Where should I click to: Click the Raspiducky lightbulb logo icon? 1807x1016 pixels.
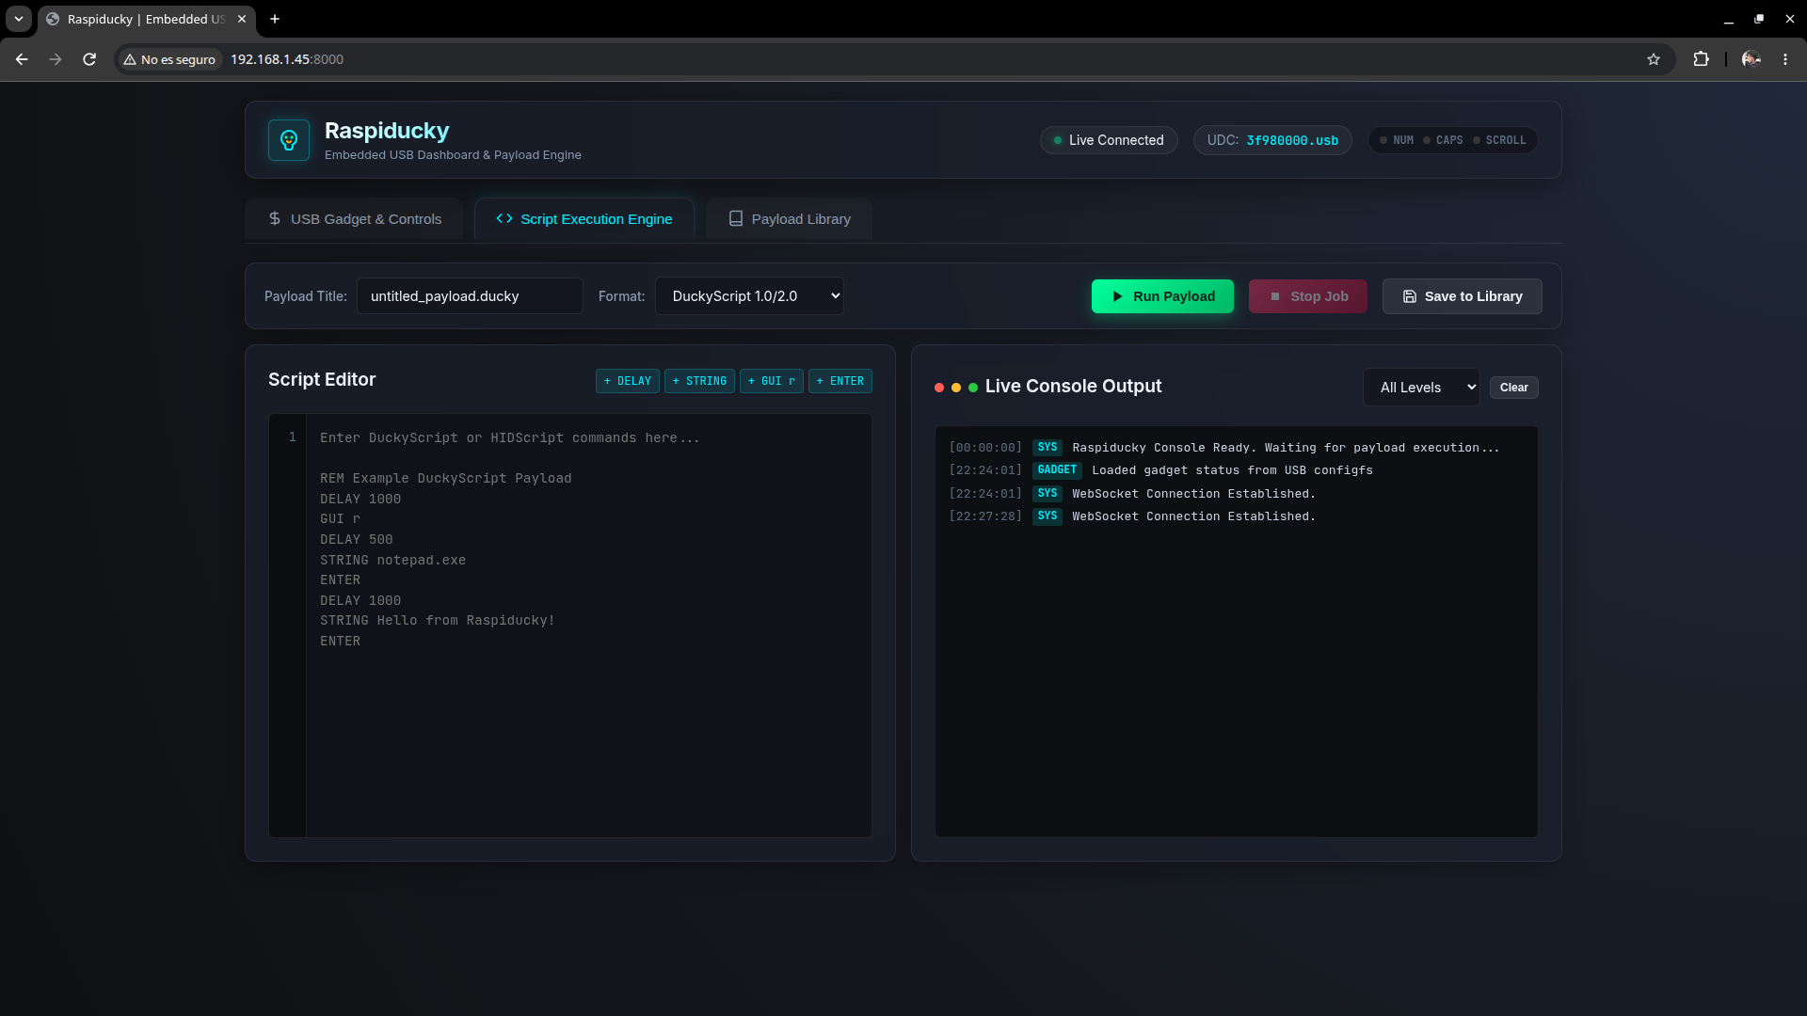point(289,140)
